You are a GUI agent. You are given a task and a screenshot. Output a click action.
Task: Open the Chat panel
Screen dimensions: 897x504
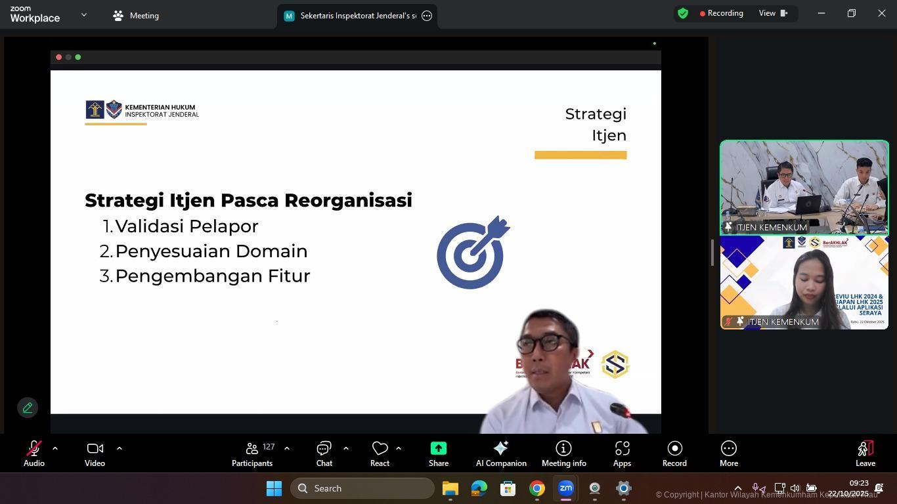click(x=324, y=453)
